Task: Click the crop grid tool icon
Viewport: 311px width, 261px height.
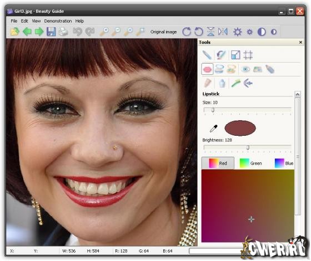Action: (248, 55)
